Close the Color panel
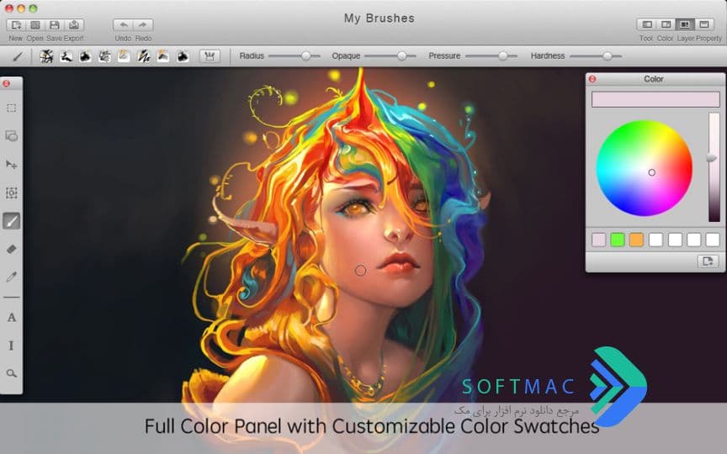This screenshot has width=727, height=454. (592, 79)
